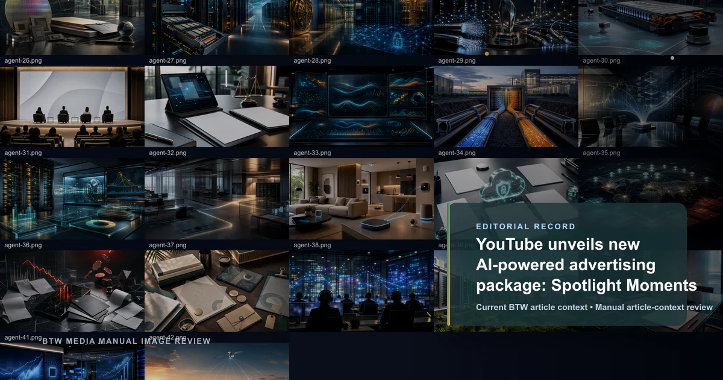This screenshot has height=380, width=723.
Task: Open the agent-37.png glass office thumbnail
Action: 217,198
